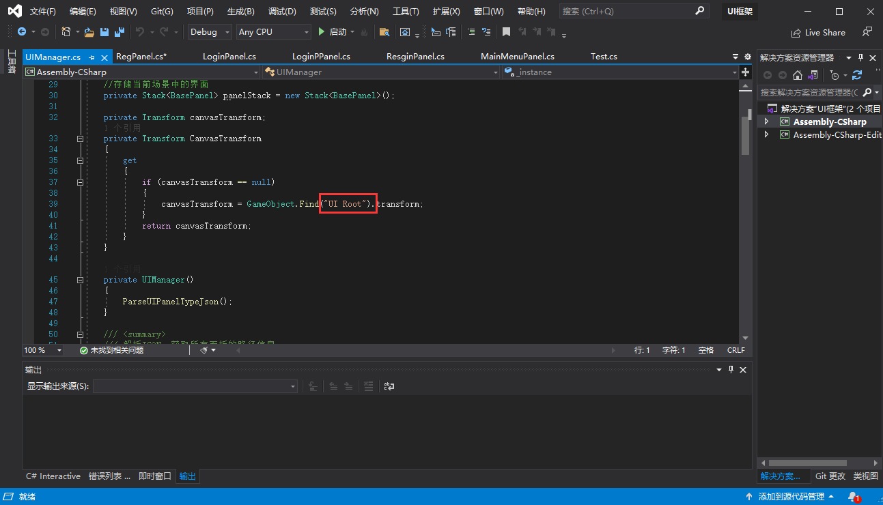Click the undo arrow icon
The image size is (883, 505).
pos(140,32)
